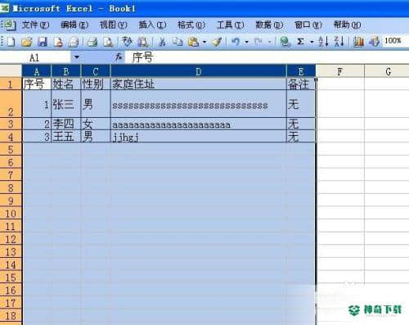Viewport: 409px width, 325px height.
Task: Expand the Name Box dropdown arrow
Action: coord(77,57)
